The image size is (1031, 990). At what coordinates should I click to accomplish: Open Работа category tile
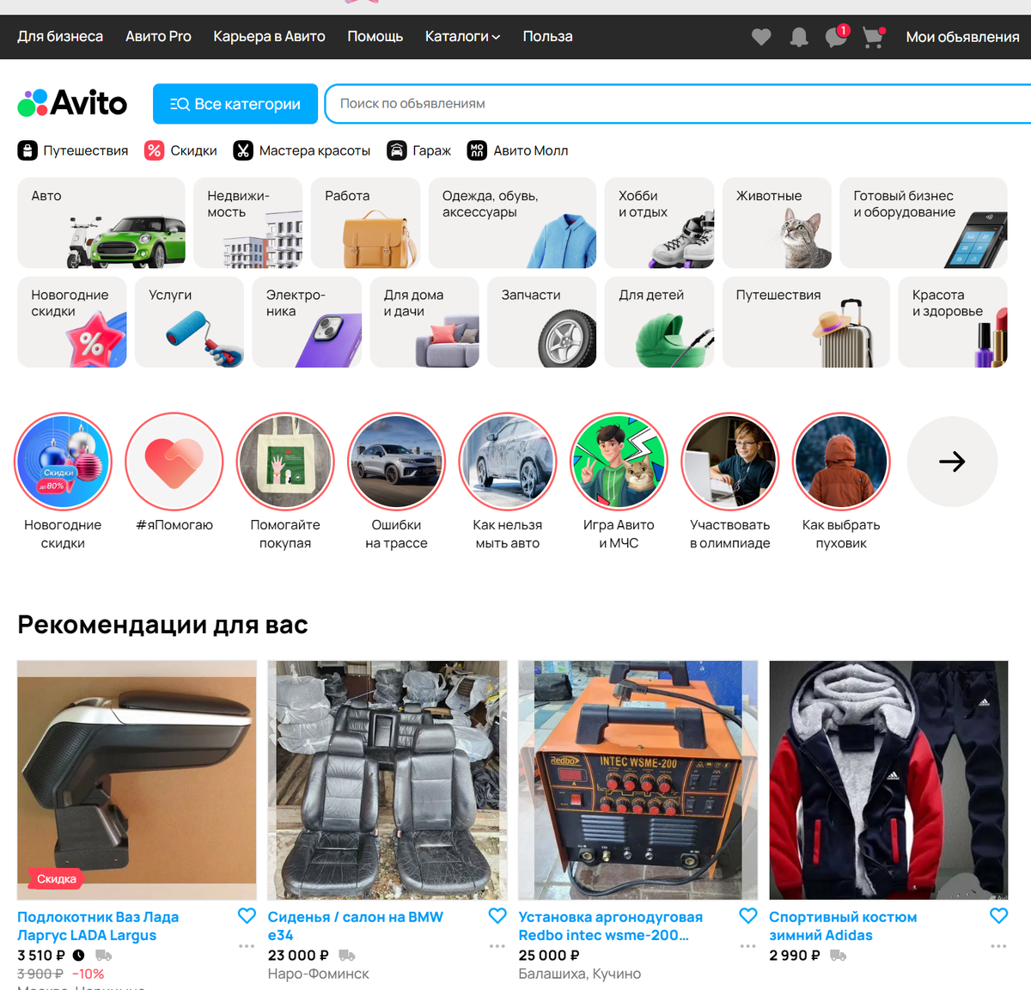pos(366,223)
